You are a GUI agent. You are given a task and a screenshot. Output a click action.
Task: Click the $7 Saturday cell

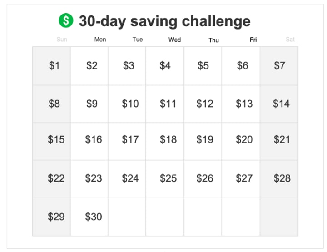click(x=279, y=66)
